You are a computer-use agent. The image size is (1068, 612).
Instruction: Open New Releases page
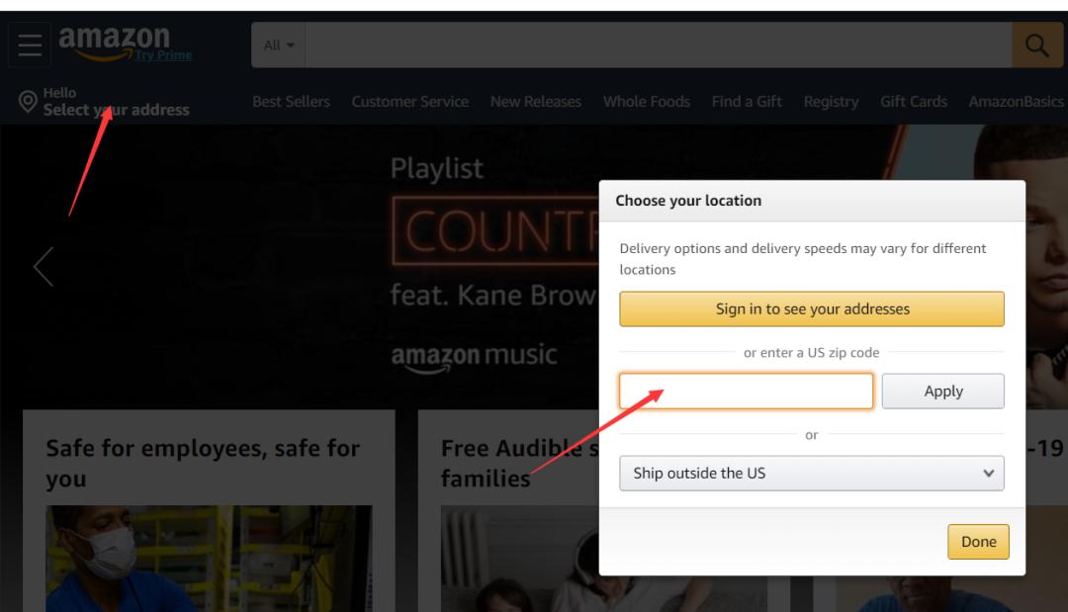[x=535, y=102]
